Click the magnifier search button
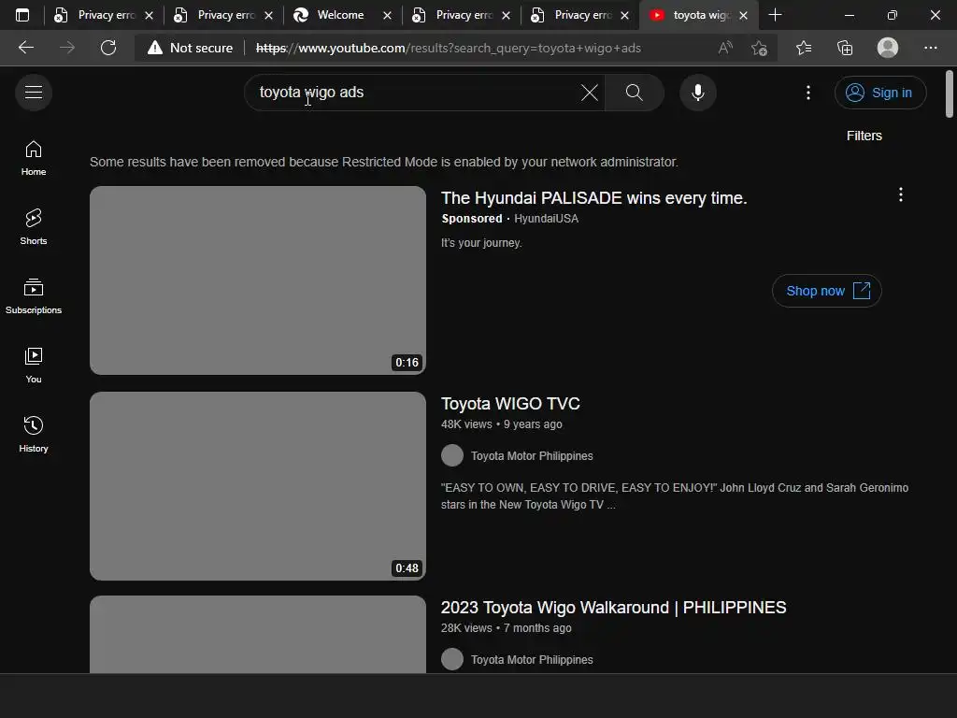The image size is (957, 718). [635, 93]
